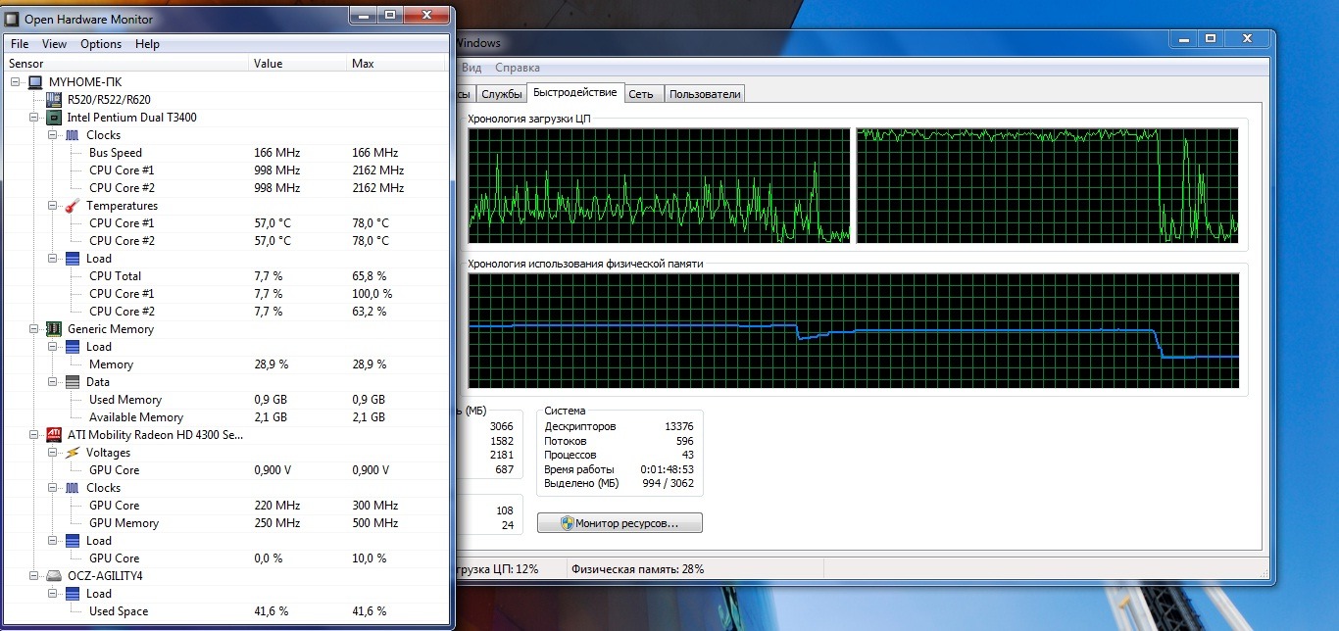
Task: Click the Generic Memory chip icon
Action: pos(54,329)
